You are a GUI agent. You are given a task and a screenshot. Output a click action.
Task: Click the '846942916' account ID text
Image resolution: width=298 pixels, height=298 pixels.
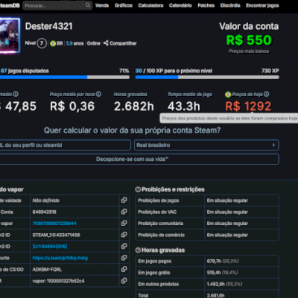[44, 212]
